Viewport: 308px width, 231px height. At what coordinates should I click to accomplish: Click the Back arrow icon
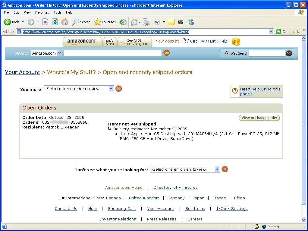(8, 22)
